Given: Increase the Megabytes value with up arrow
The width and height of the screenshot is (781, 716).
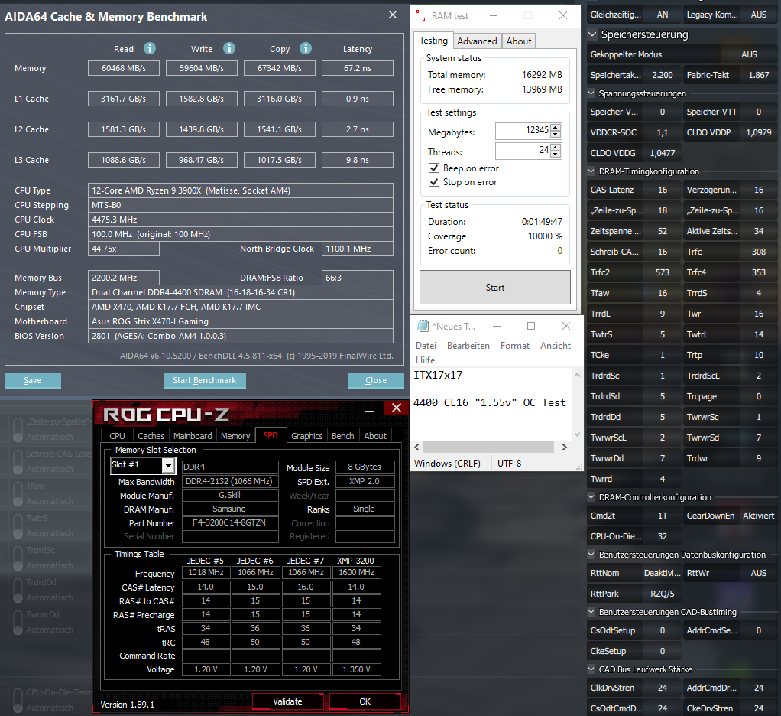Looking at the screenshot, I should click(x=556, y=127).
